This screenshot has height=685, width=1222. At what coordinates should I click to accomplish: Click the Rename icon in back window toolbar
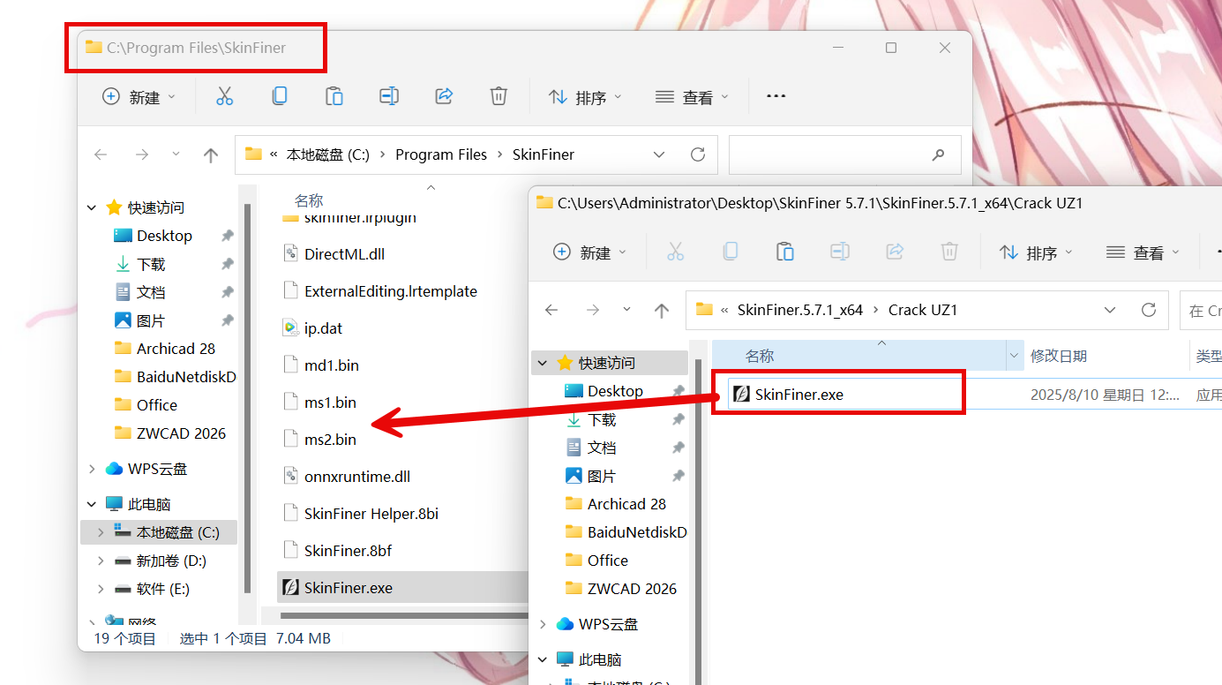click(389, 97)
